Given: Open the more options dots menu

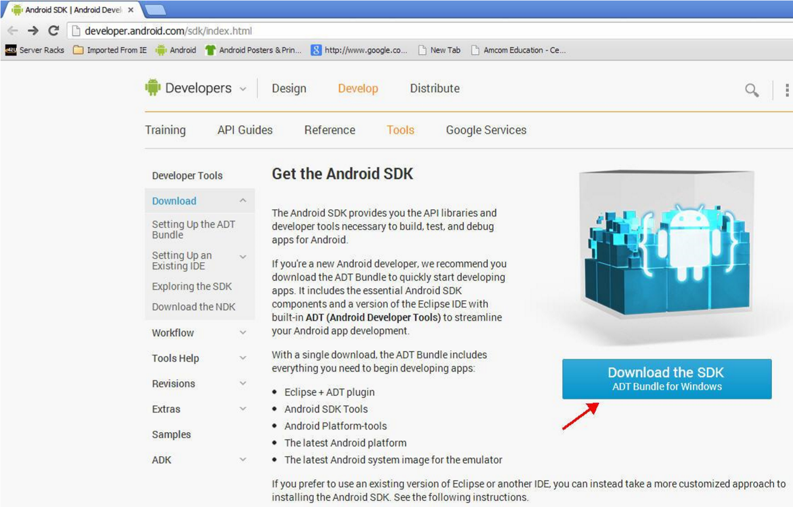Looking at the screenshot, I should click(x=787, y=90).
